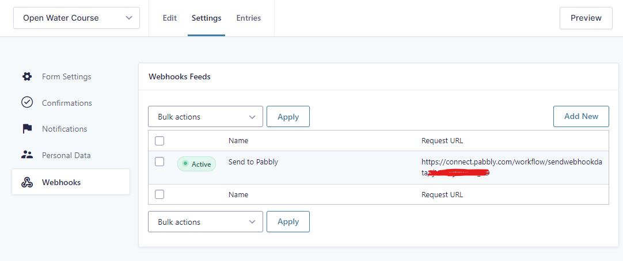Open the Open Water Course form switcher
The width and height of the screenshot is (623, 261).
[77, 18]
